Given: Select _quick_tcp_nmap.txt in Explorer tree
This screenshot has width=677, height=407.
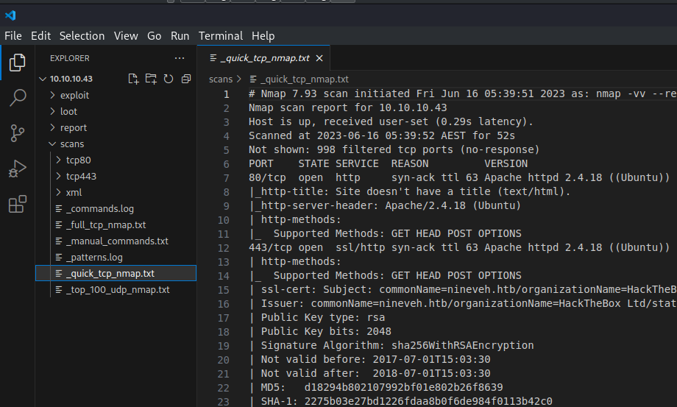Looking at the screenshot, I should (116, 273).
